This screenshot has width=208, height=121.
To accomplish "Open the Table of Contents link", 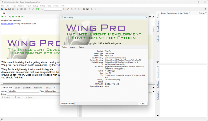I will coord(7,24).
